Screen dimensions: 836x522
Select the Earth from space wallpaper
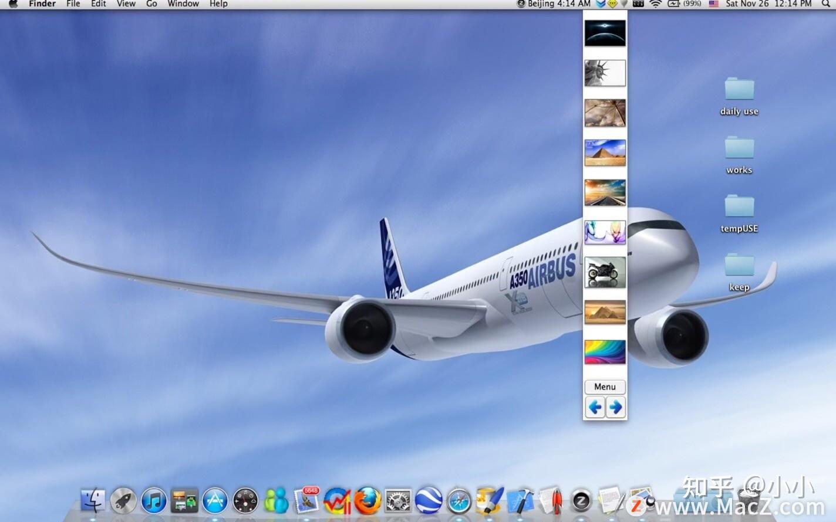point(605,33)
